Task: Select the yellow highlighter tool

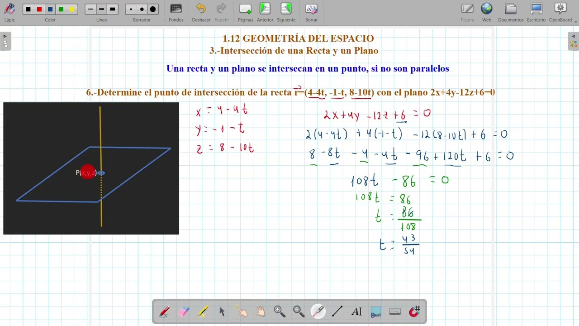Action: [203, 312]
